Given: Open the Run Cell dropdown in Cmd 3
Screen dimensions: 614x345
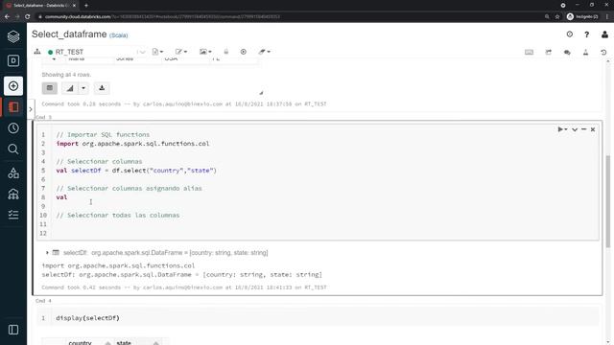Looking at the screenshot, I should (562, 129).
